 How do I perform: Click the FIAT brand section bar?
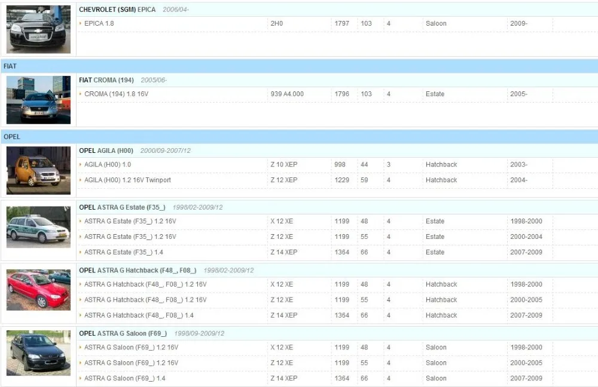click(x=299, y=66)
